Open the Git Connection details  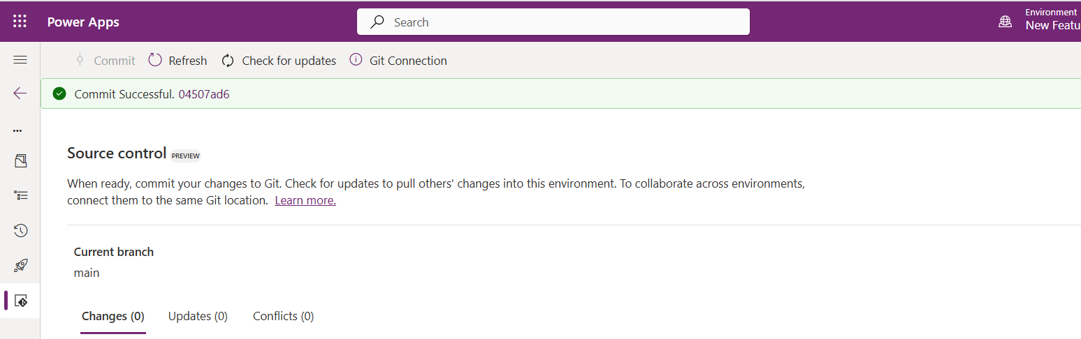[x=398, y=61]
